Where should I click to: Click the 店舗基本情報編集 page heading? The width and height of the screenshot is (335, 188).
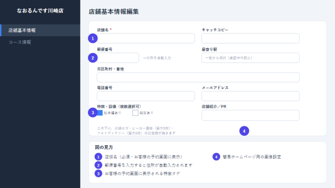tap(114, 11)
